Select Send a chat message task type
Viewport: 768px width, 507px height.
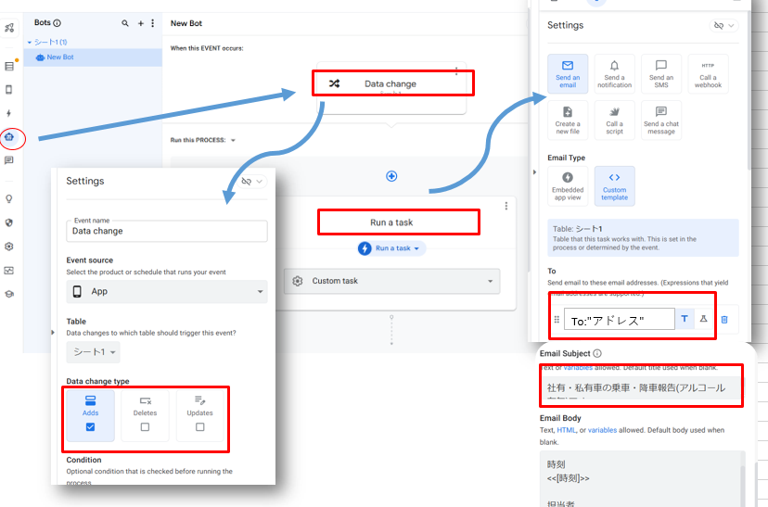[x=661, y=120]
